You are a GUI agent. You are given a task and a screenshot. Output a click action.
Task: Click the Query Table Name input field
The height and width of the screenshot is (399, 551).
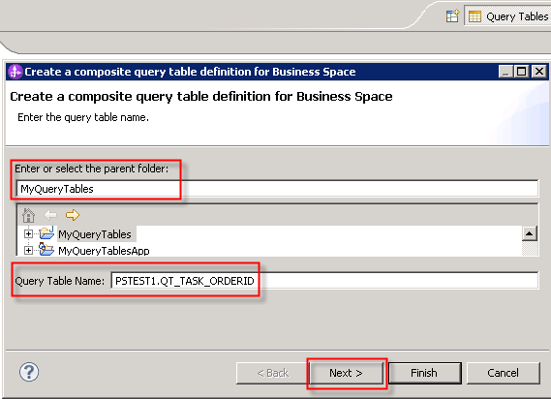pyautogui.click(x=324, y=281)
